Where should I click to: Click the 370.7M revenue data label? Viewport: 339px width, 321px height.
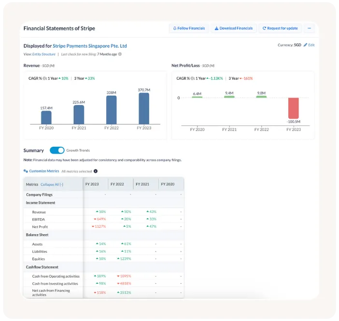144,90
